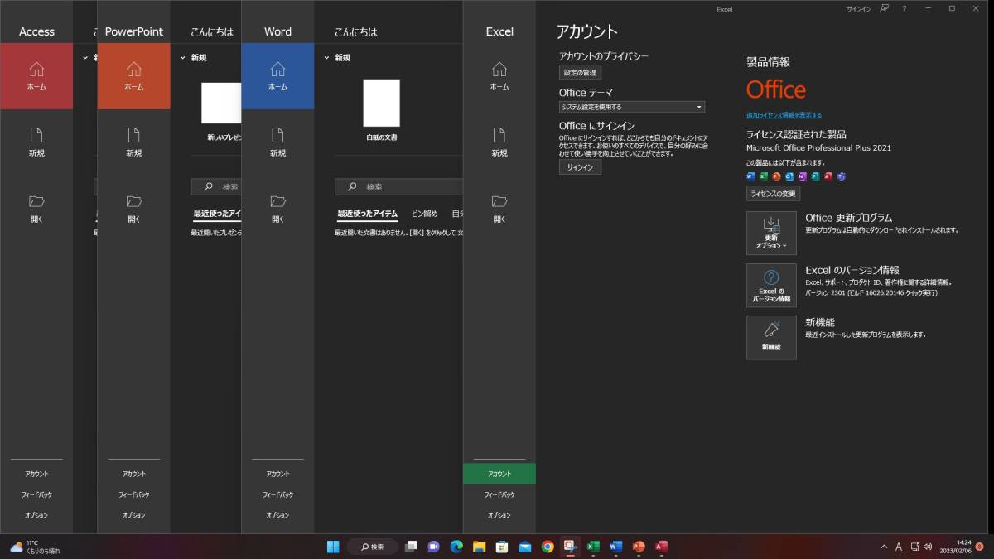The image size is (994, 559).
Task: Open Task View on the taskbar
Action: point(411,547)
